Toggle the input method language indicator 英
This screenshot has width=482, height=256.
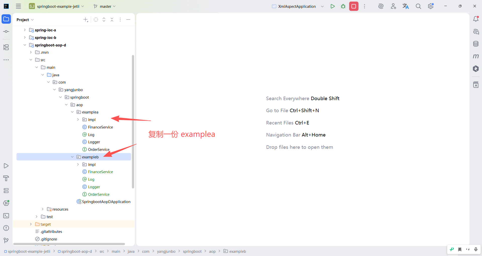click(460, 249)
